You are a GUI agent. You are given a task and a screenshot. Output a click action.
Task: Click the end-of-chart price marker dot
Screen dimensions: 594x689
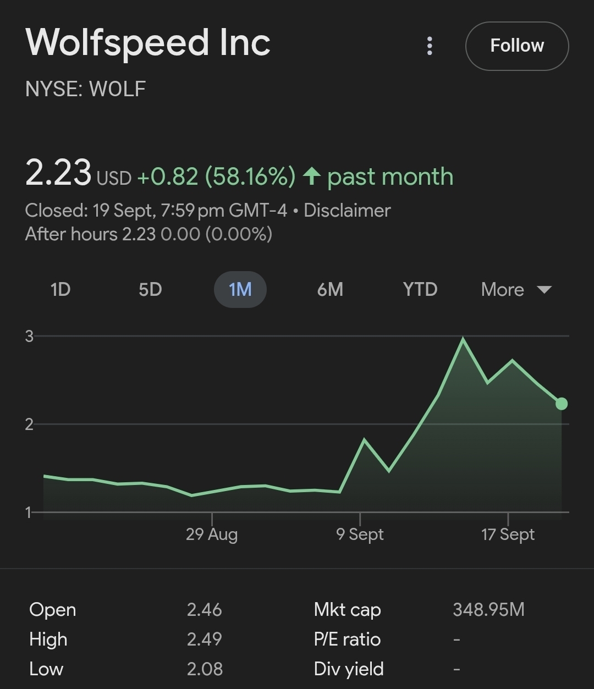point(561,404)
